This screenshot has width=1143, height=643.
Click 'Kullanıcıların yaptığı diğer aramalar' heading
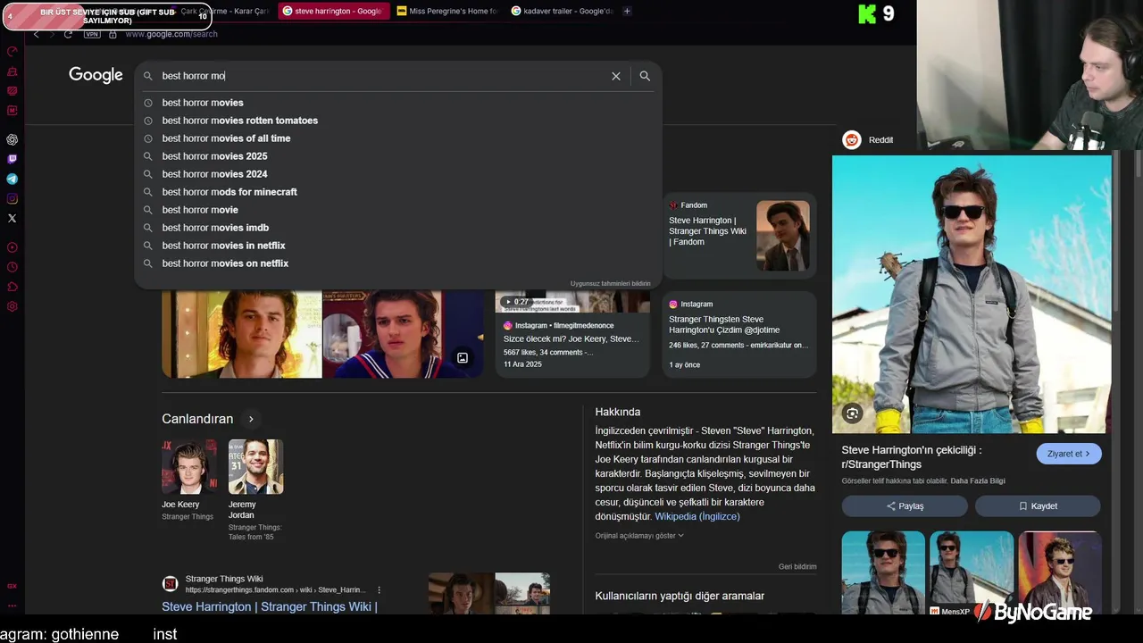[x=680, y=596]
